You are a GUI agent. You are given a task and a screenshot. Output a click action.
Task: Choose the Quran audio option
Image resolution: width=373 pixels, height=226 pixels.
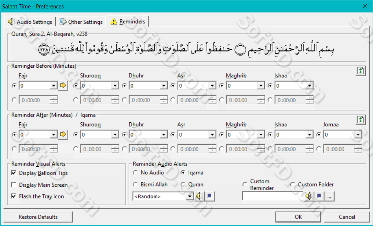click(x=183, y=184)
